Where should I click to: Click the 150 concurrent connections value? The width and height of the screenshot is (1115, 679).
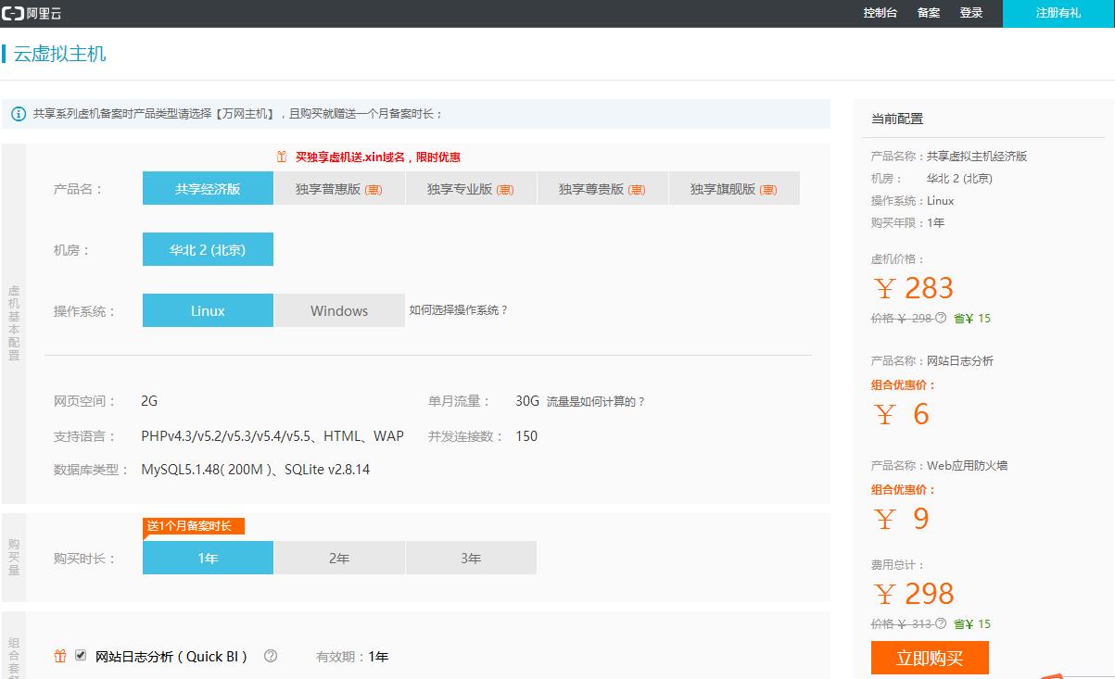pos(526,435)
